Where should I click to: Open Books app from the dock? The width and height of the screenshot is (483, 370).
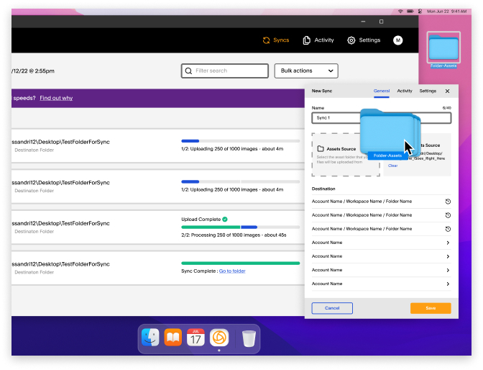pos(172,338)
